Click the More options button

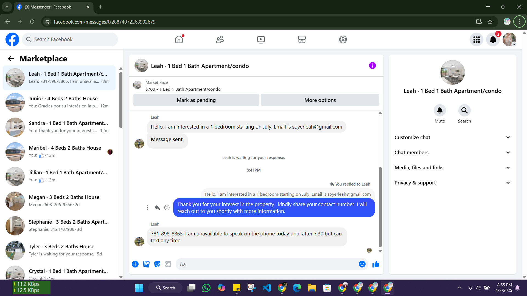tap(320, 100)
